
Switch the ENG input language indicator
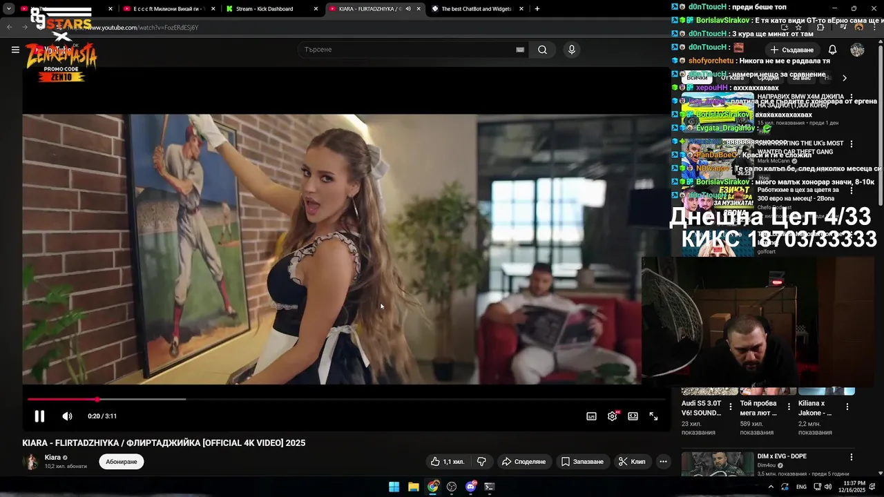pos(801,487)
